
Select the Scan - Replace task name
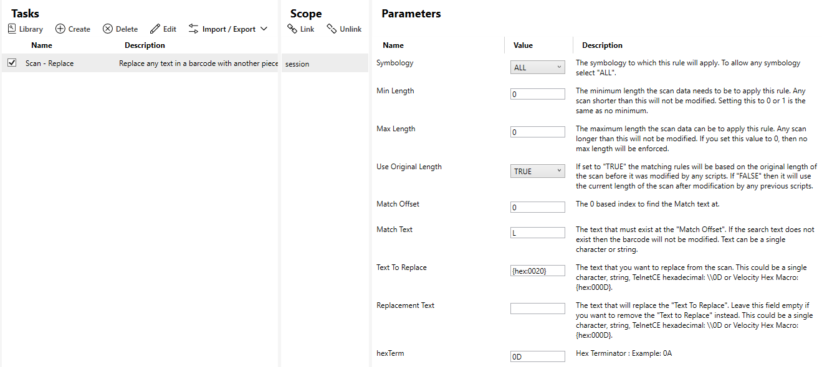pyautogui.click(x=49, y=63)
